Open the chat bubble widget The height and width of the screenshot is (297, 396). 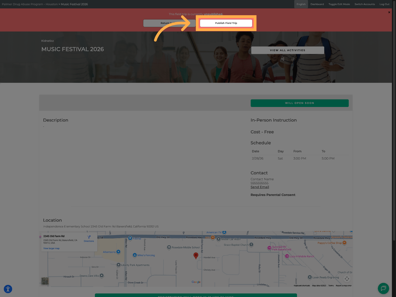point(383,288)
